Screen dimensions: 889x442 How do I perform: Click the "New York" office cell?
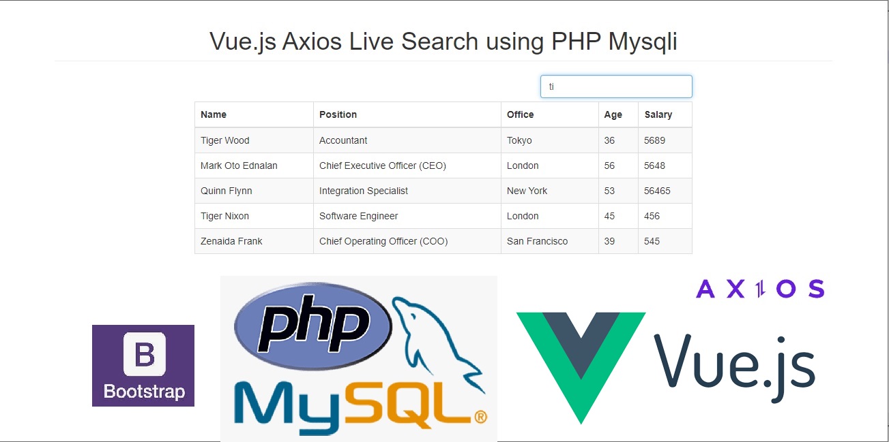pyautogui.click(x=550, y=191)
